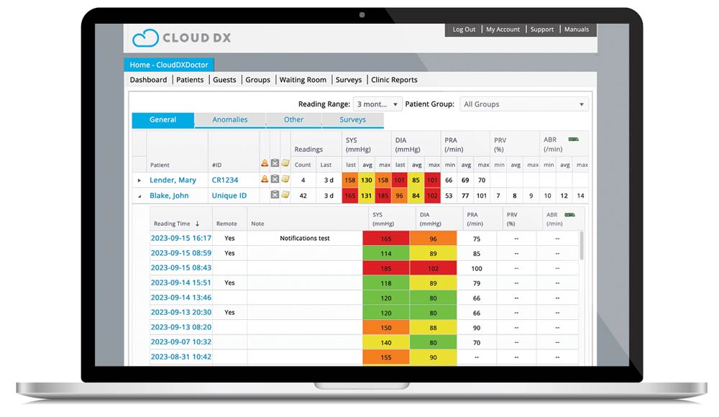Open the 2023-09-14 15:51 reading

(x=181, y=283)
